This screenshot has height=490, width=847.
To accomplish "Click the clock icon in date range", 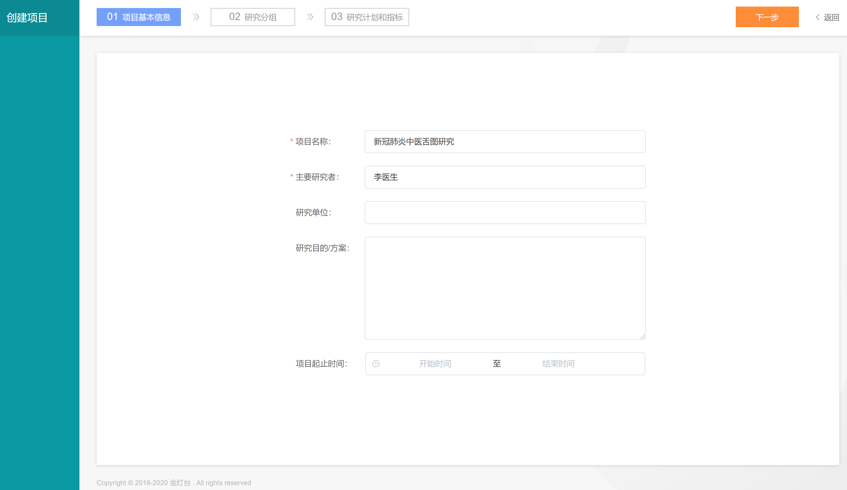I will [x=376, y=364].
